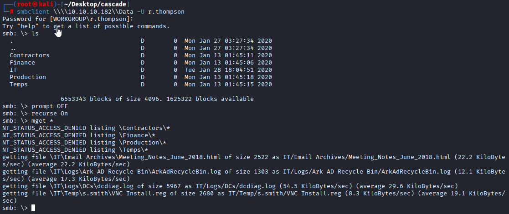Click the access denied line for \Finance\*
Image resolution: width=509 pixels, height=214 pixels.
point(79,135)
